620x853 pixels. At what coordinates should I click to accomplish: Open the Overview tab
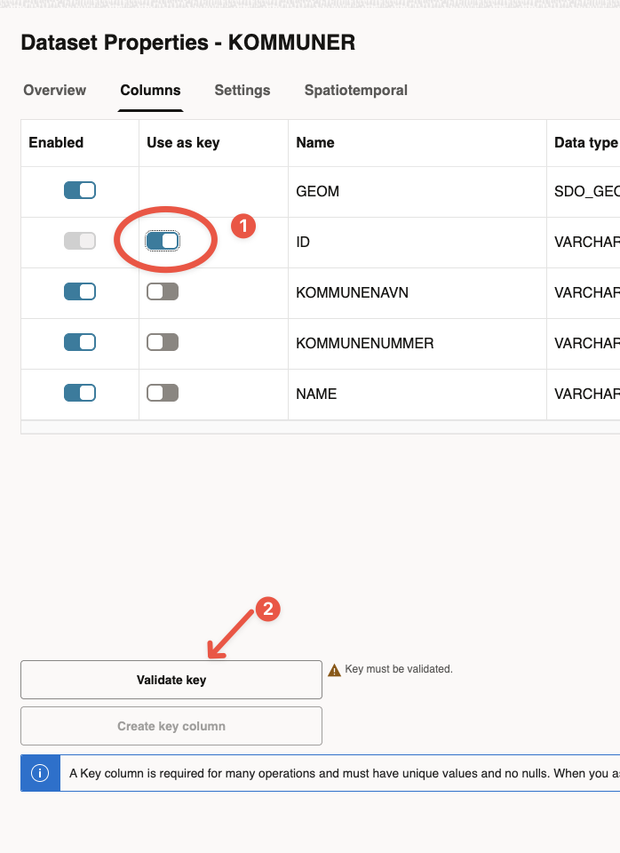tap(55, 90)
